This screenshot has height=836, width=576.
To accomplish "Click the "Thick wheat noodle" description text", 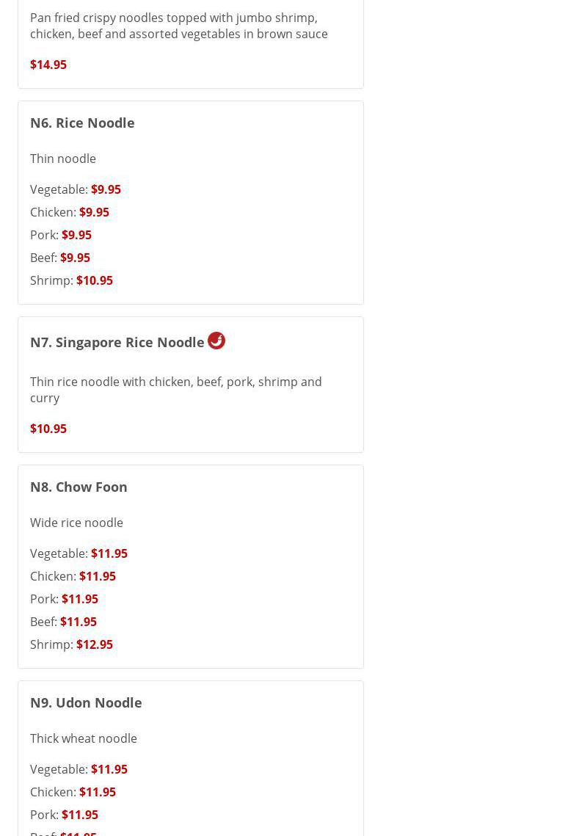I will (84, 738).
